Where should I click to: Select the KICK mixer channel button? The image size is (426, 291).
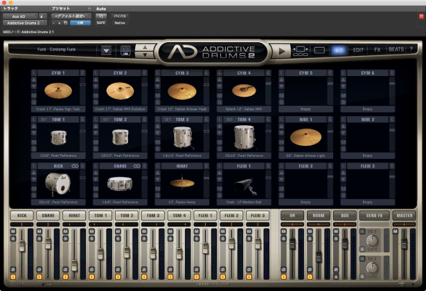(22, 216)
